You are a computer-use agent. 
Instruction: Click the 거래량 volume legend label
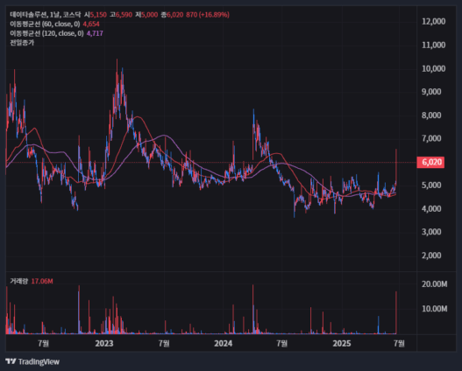[18, 281]
